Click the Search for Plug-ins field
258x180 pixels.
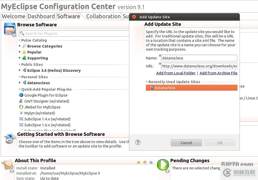coord(75,34)
